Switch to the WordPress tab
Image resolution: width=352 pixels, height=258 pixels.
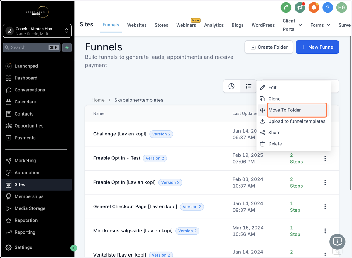click(263, 25)
